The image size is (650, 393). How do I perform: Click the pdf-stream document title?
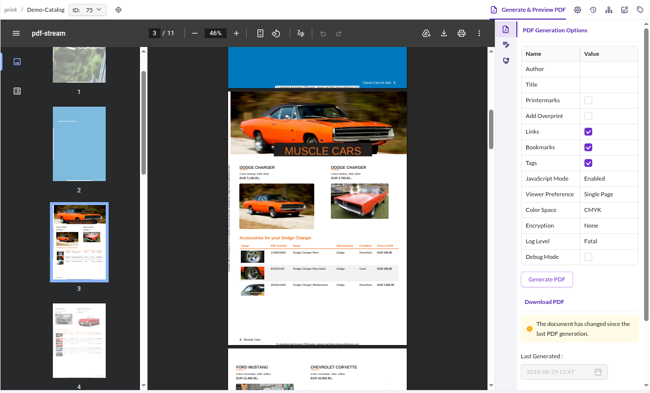click(x=48, y=33)
